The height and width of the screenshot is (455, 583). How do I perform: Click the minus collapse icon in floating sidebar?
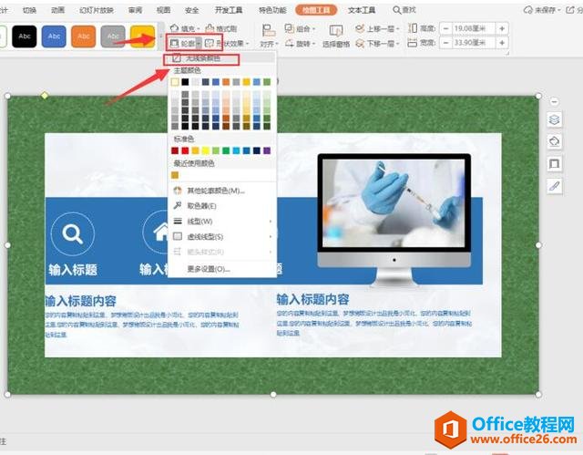pos(554,101)
